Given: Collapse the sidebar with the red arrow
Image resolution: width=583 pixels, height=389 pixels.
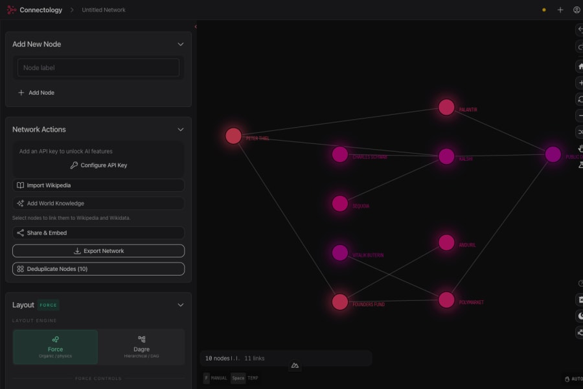Looking at the screenshot, I should [196, 27].
